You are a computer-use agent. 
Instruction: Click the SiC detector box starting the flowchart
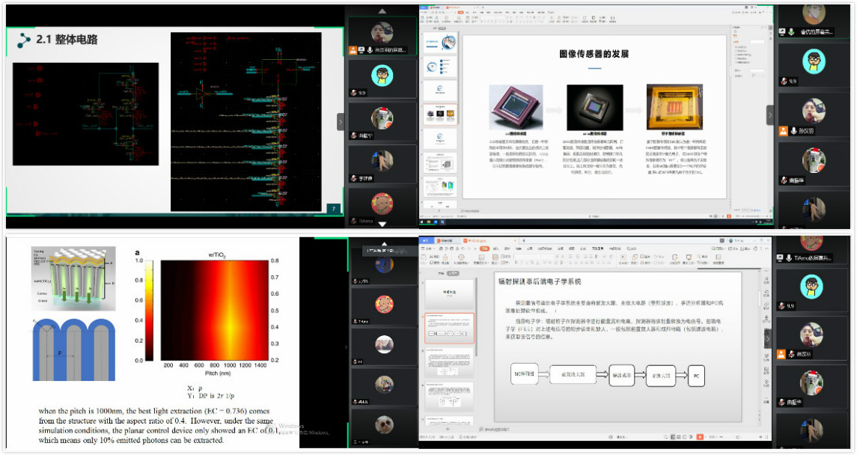tap(522, 376)
